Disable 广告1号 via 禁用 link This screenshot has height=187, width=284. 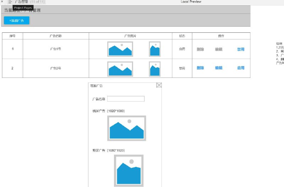241,49
